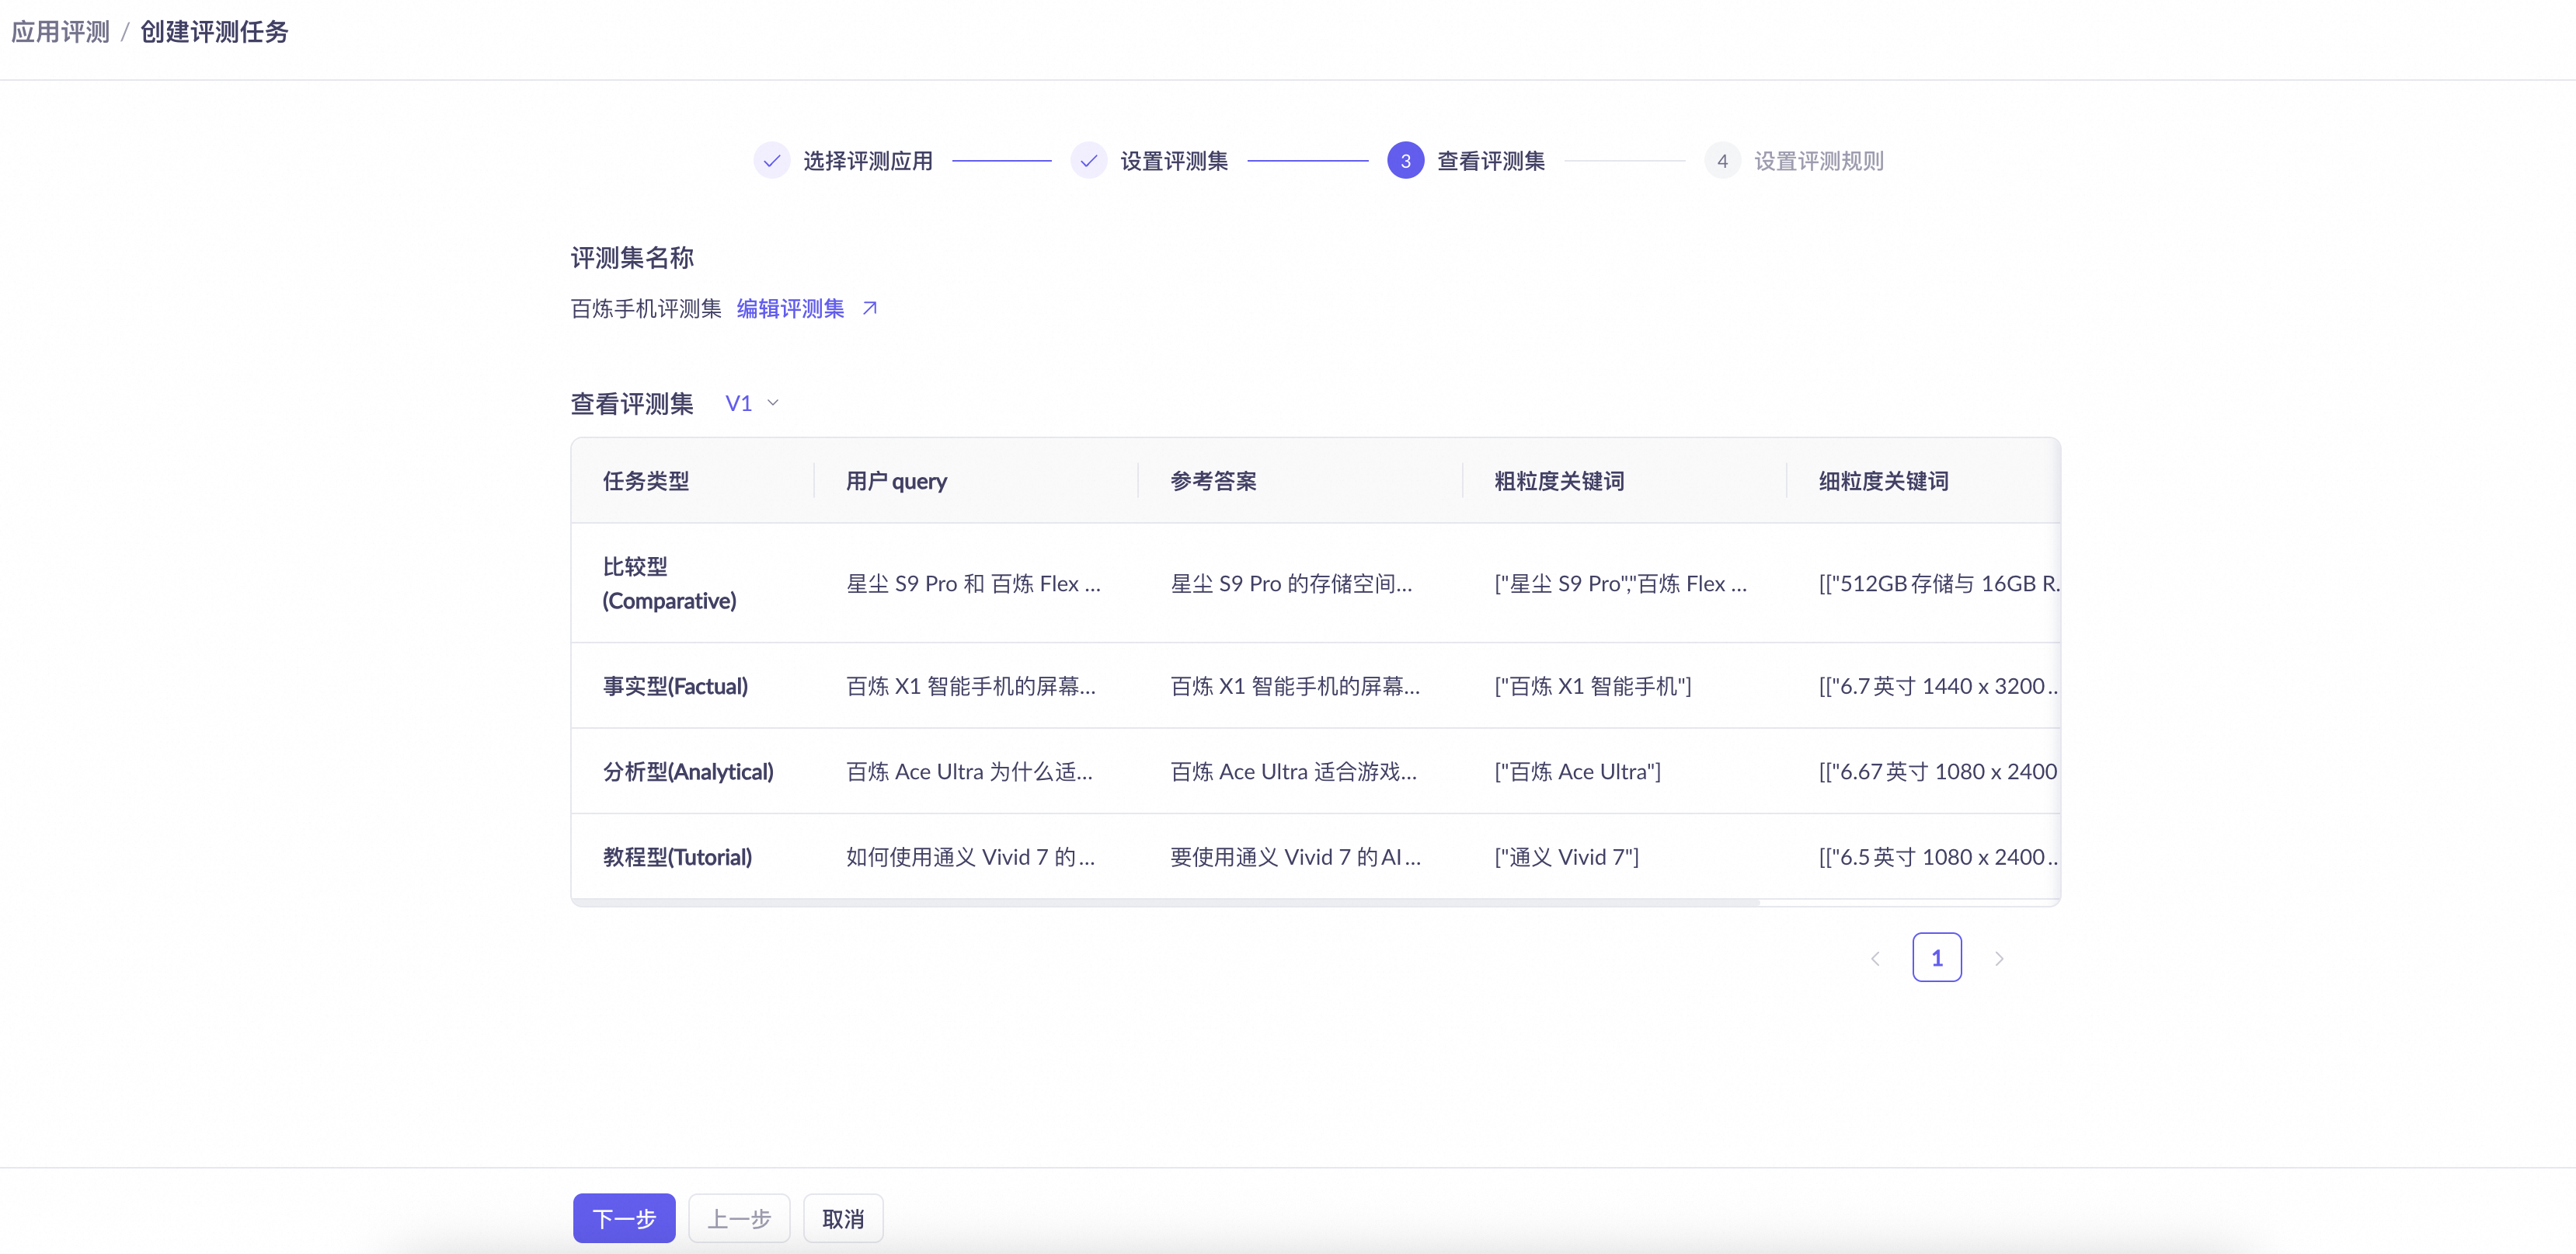Click the step 3 circle for 查看评测集
2576x1254 pixels.
pyautogui.click(x=1405, y=161)
